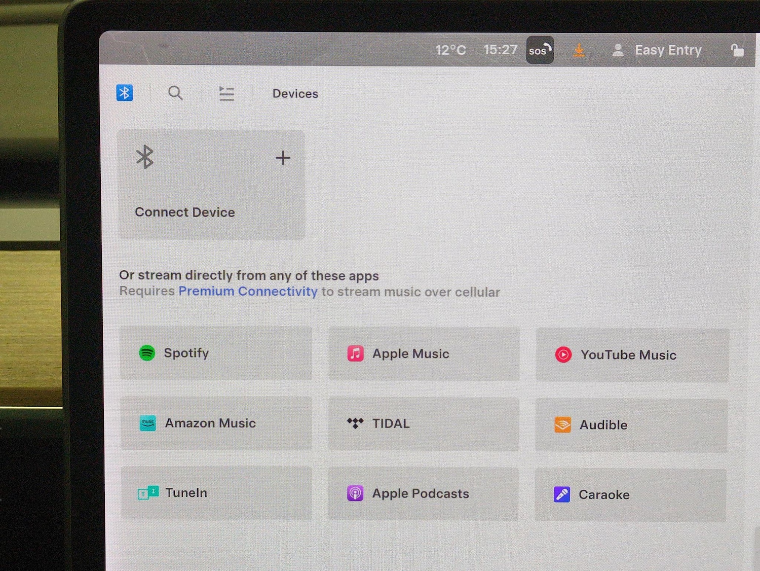The image size is (760, 571).
Task: Tap the orange software download icon
Action: tap(579, 50)
